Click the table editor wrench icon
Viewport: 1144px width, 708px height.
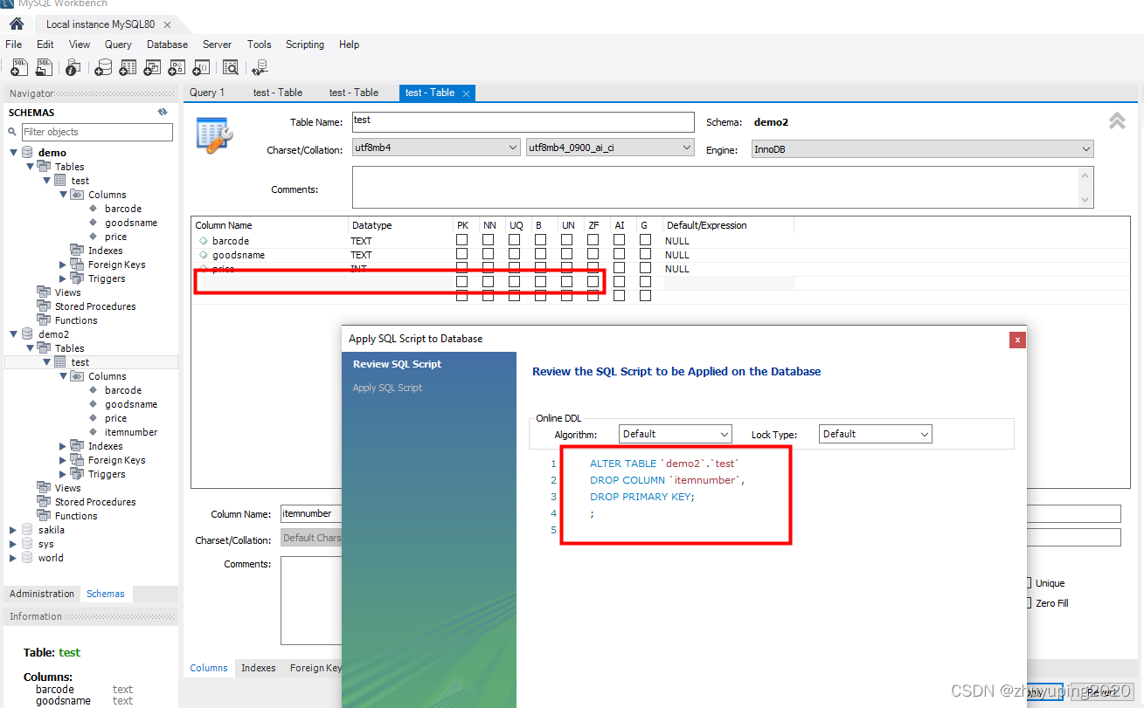click(214, 134)
